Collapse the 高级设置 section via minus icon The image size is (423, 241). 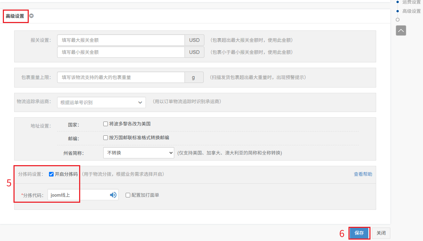click(x=32, y=16)
